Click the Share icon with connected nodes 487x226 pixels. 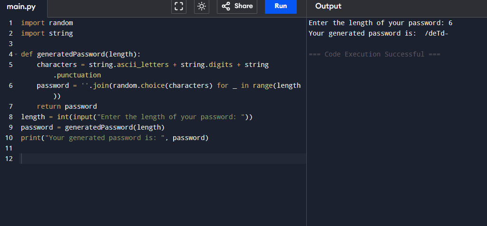coord(226,6)
